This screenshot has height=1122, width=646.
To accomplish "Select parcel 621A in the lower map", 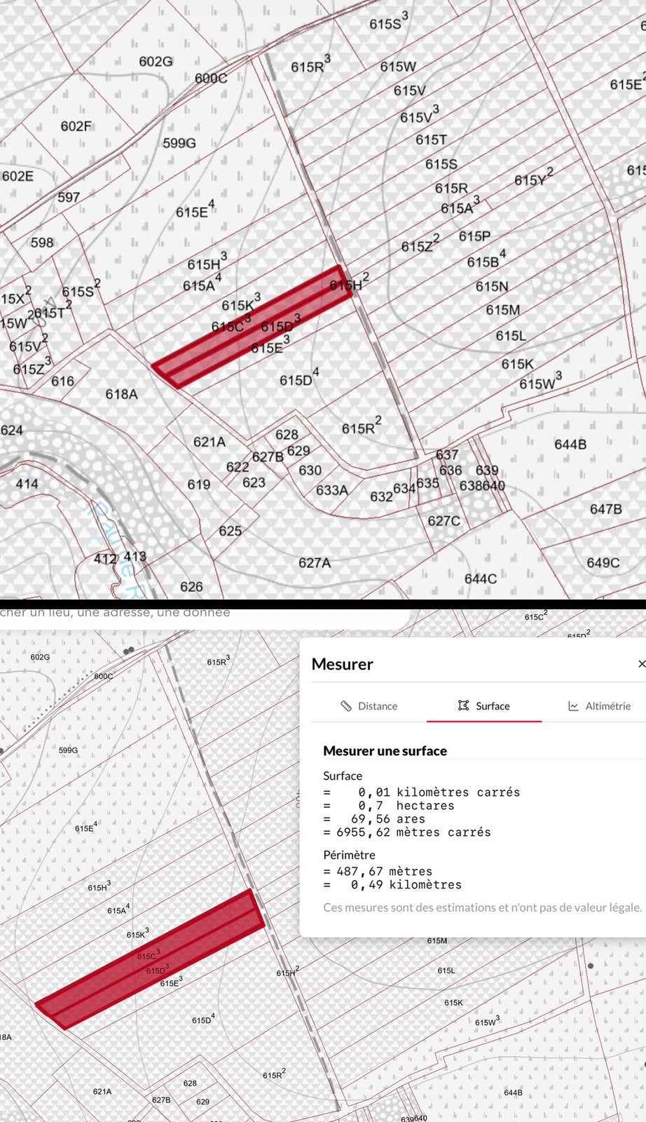I will [x=102, y=1092].
